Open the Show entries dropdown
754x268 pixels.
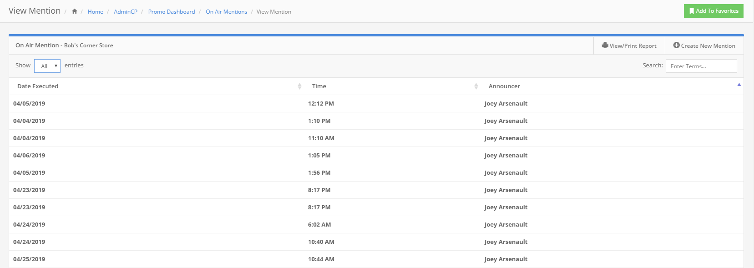coord(47,66)
